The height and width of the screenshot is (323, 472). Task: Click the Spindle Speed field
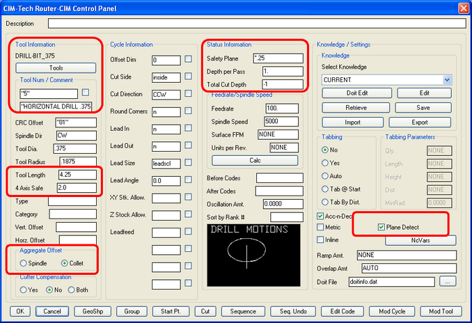pos(281,121)
